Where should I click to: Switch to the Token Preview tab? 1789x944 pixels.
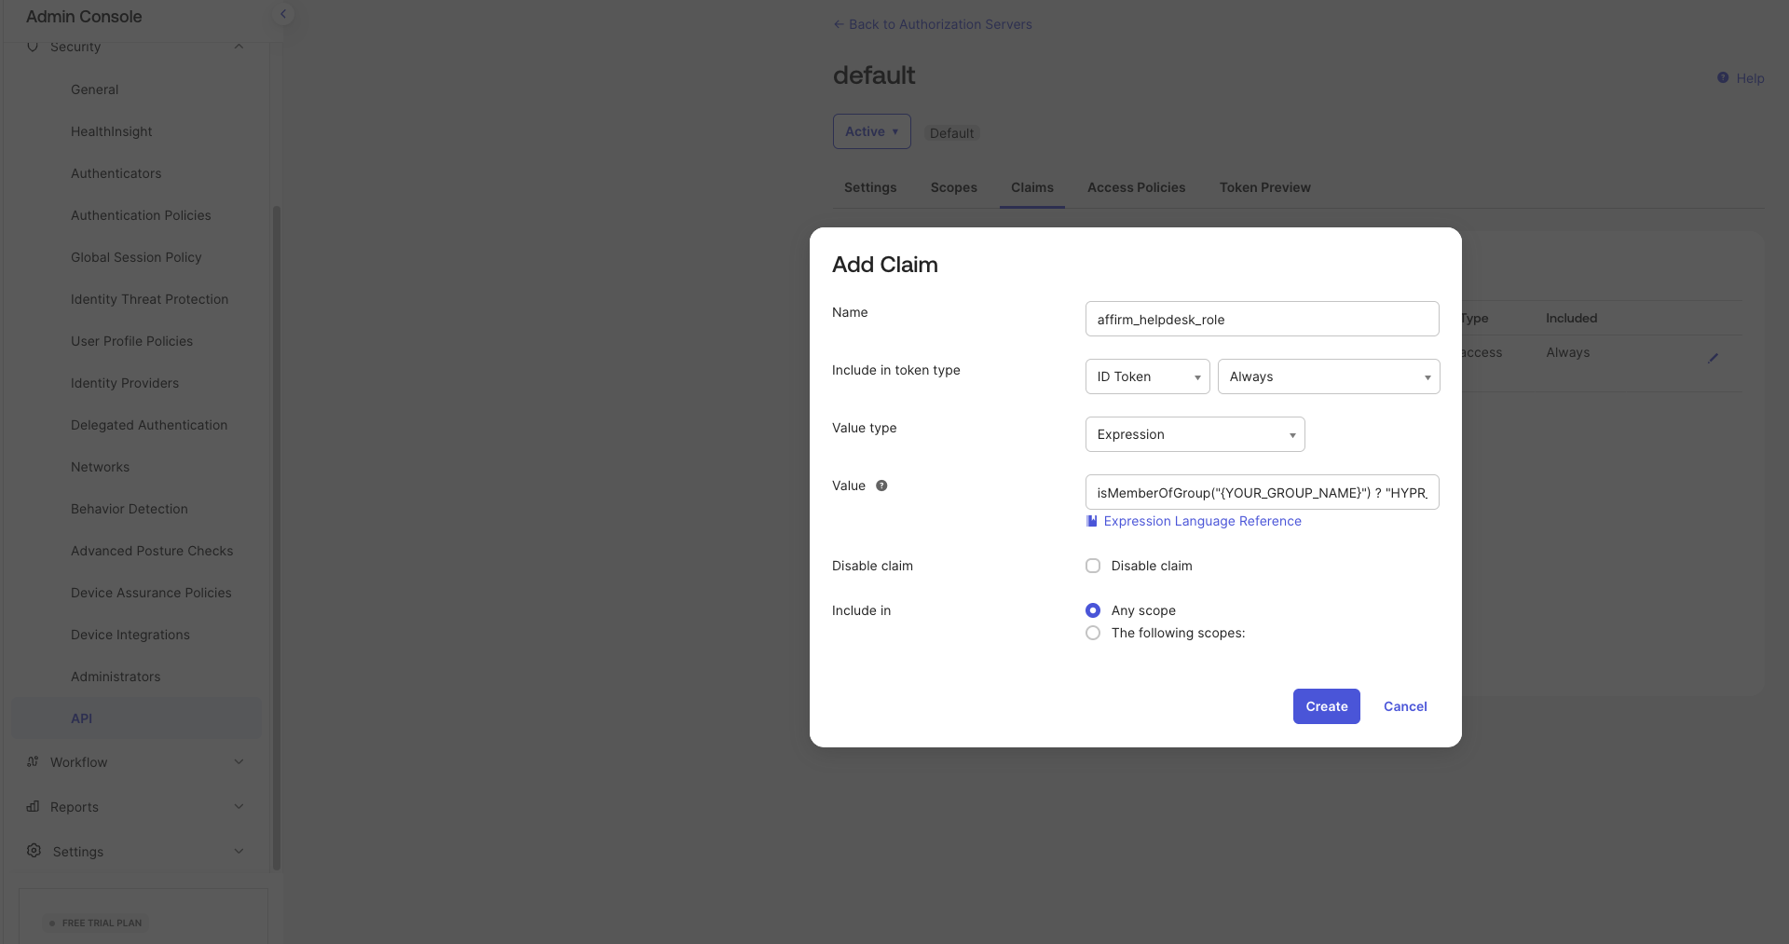coord(1264,187)
